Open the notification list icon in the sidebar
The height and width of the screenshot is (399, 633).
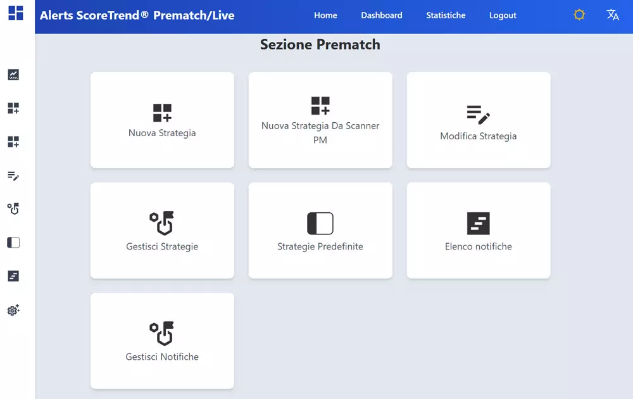click(13, 276)
